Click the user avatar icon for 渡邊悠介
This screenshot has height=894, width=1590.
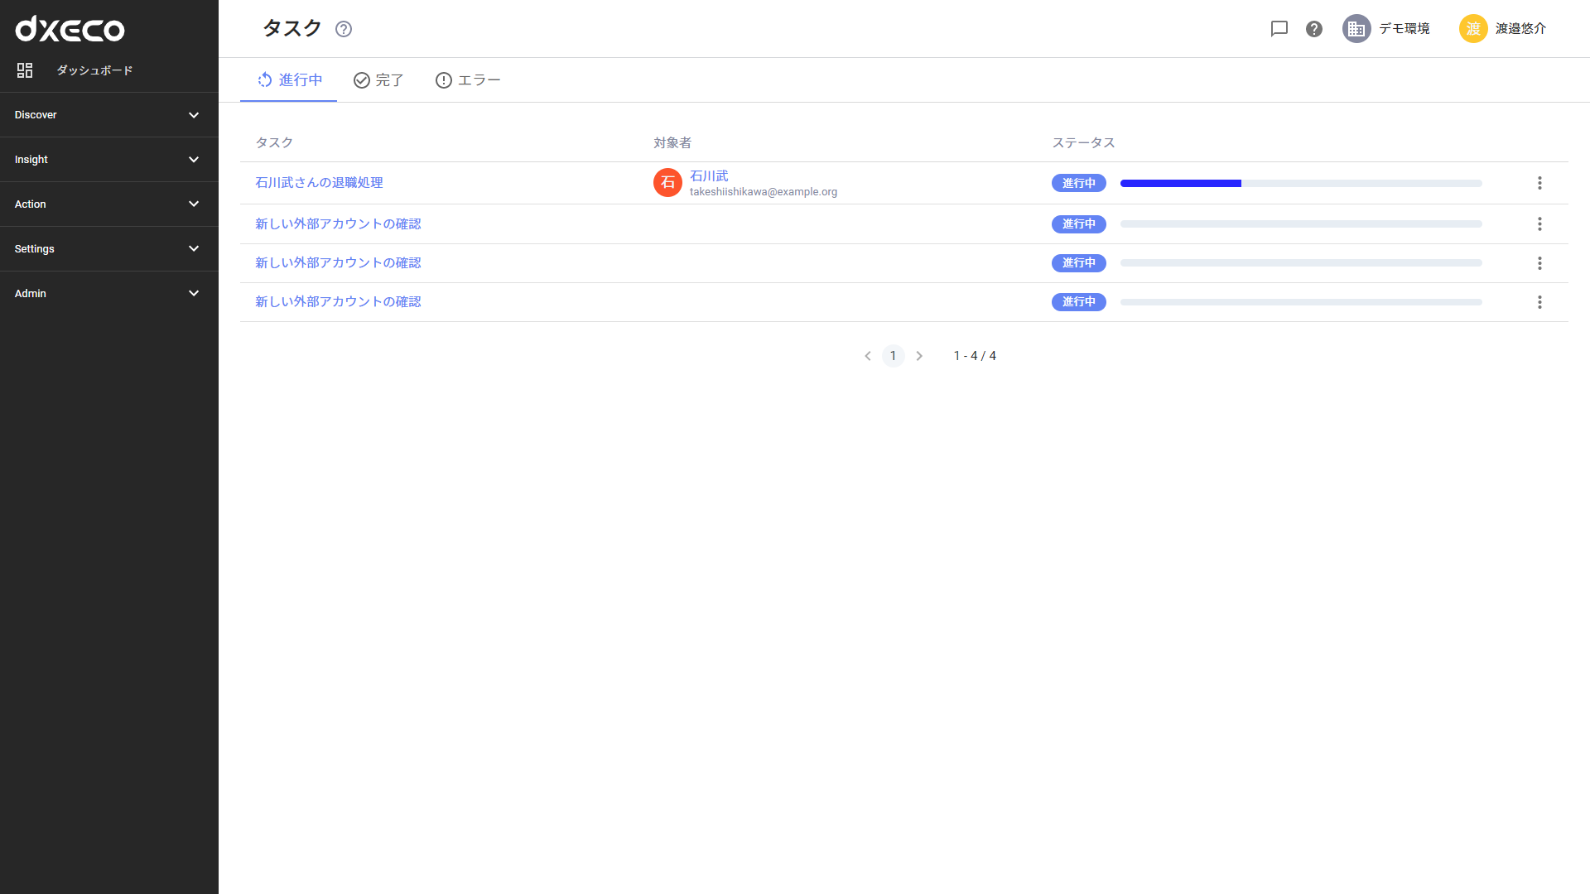(1474, 28)
